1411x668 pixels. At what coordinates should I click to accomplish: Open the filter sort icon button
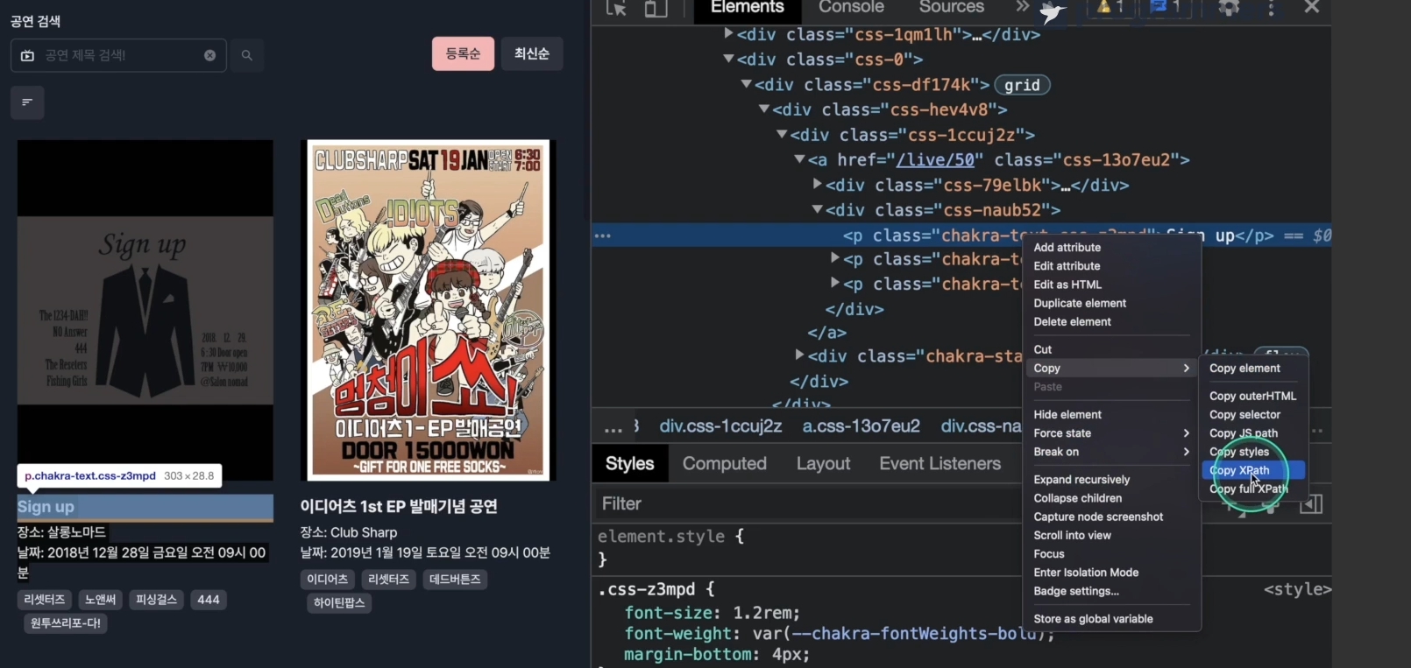click(27, 102)
